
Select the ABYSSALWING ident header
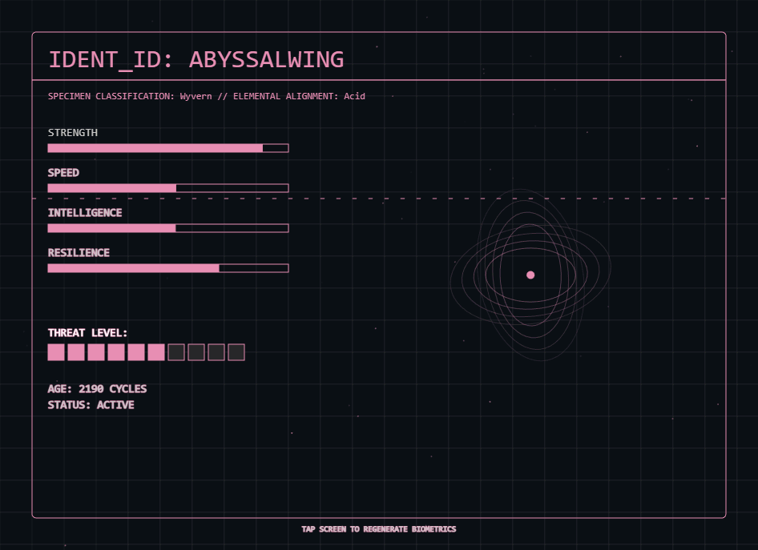click(196, 59)
